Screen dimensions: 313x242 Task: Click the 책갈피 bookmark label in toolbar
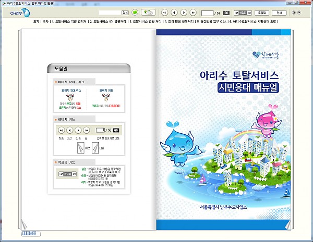click(x=243, y=13)
